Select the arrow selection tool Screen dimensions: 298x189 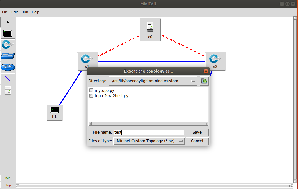(8, 22)
